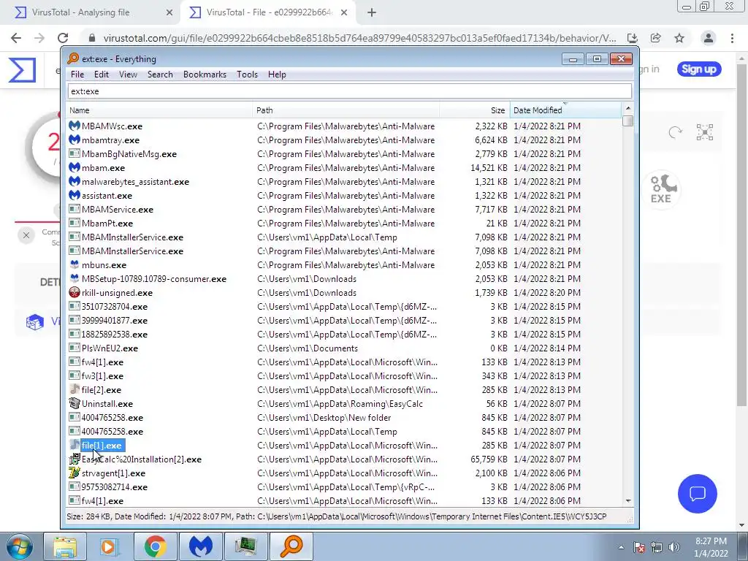Open the Tools menu in Everything
Viewport: 748px width, 561px height.
pyautogui.click(x=247, y=75)
